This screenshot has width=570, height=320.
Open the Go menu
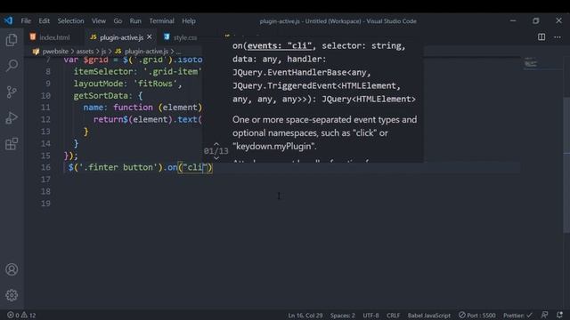tap(118, 21)
